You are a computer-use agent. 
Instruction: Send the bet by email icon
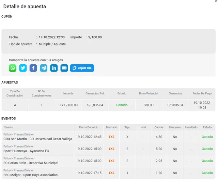[64, 68]
